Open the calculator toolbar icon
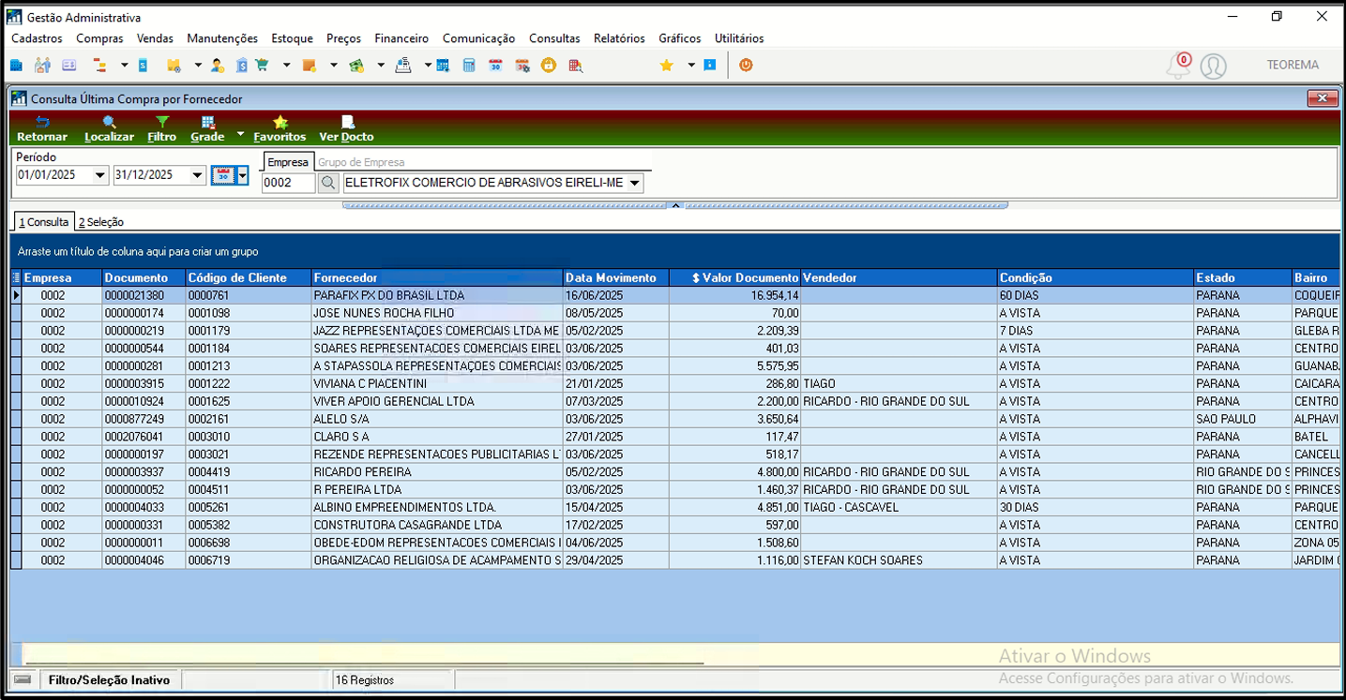 coord(469,66)
